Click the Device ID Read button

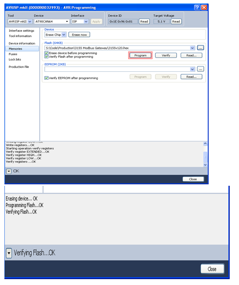pos(144,22)
